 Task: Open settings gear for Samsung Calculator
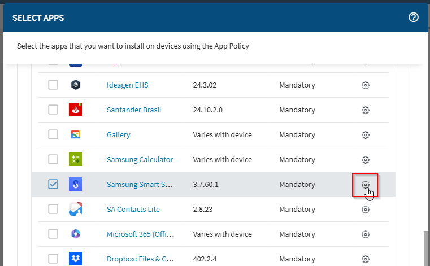(x=365, y=160)
